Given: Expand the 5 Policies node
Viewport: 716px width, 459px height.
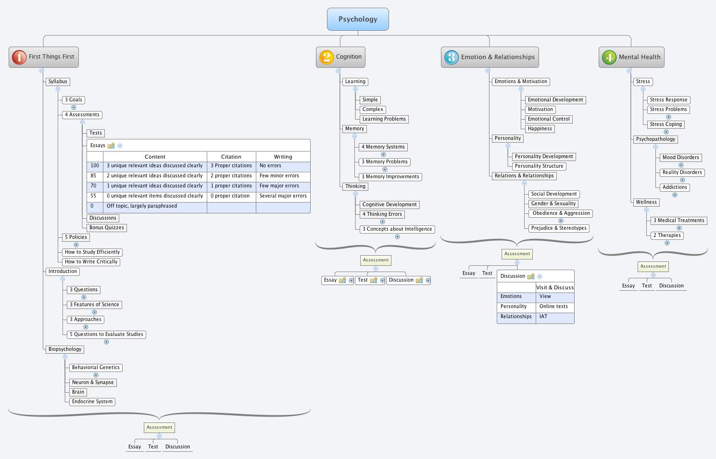Looking at the screenshot, I should 76,245.
